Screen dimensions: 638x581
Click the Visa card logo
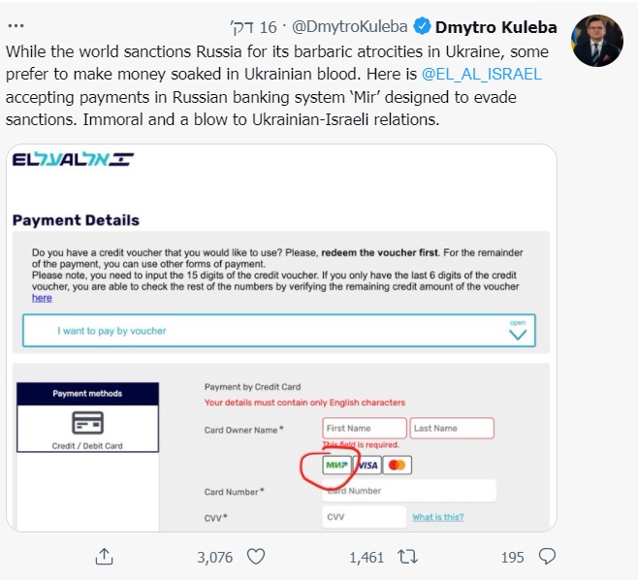click(x=367, y=466)
